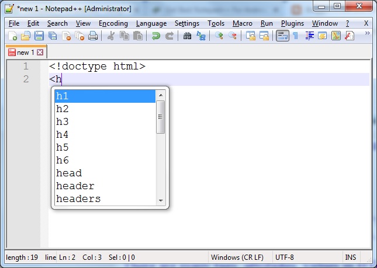
Task: Close the 'new 1' tab with red X
Action: point(40,52)
